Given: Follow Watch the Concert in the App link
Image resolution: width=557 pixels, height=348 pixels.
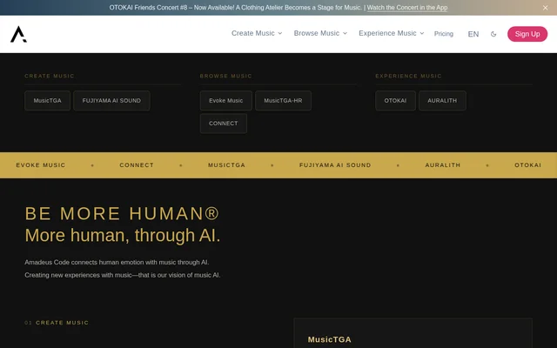Looking at the screenshot, I should 407,8.
